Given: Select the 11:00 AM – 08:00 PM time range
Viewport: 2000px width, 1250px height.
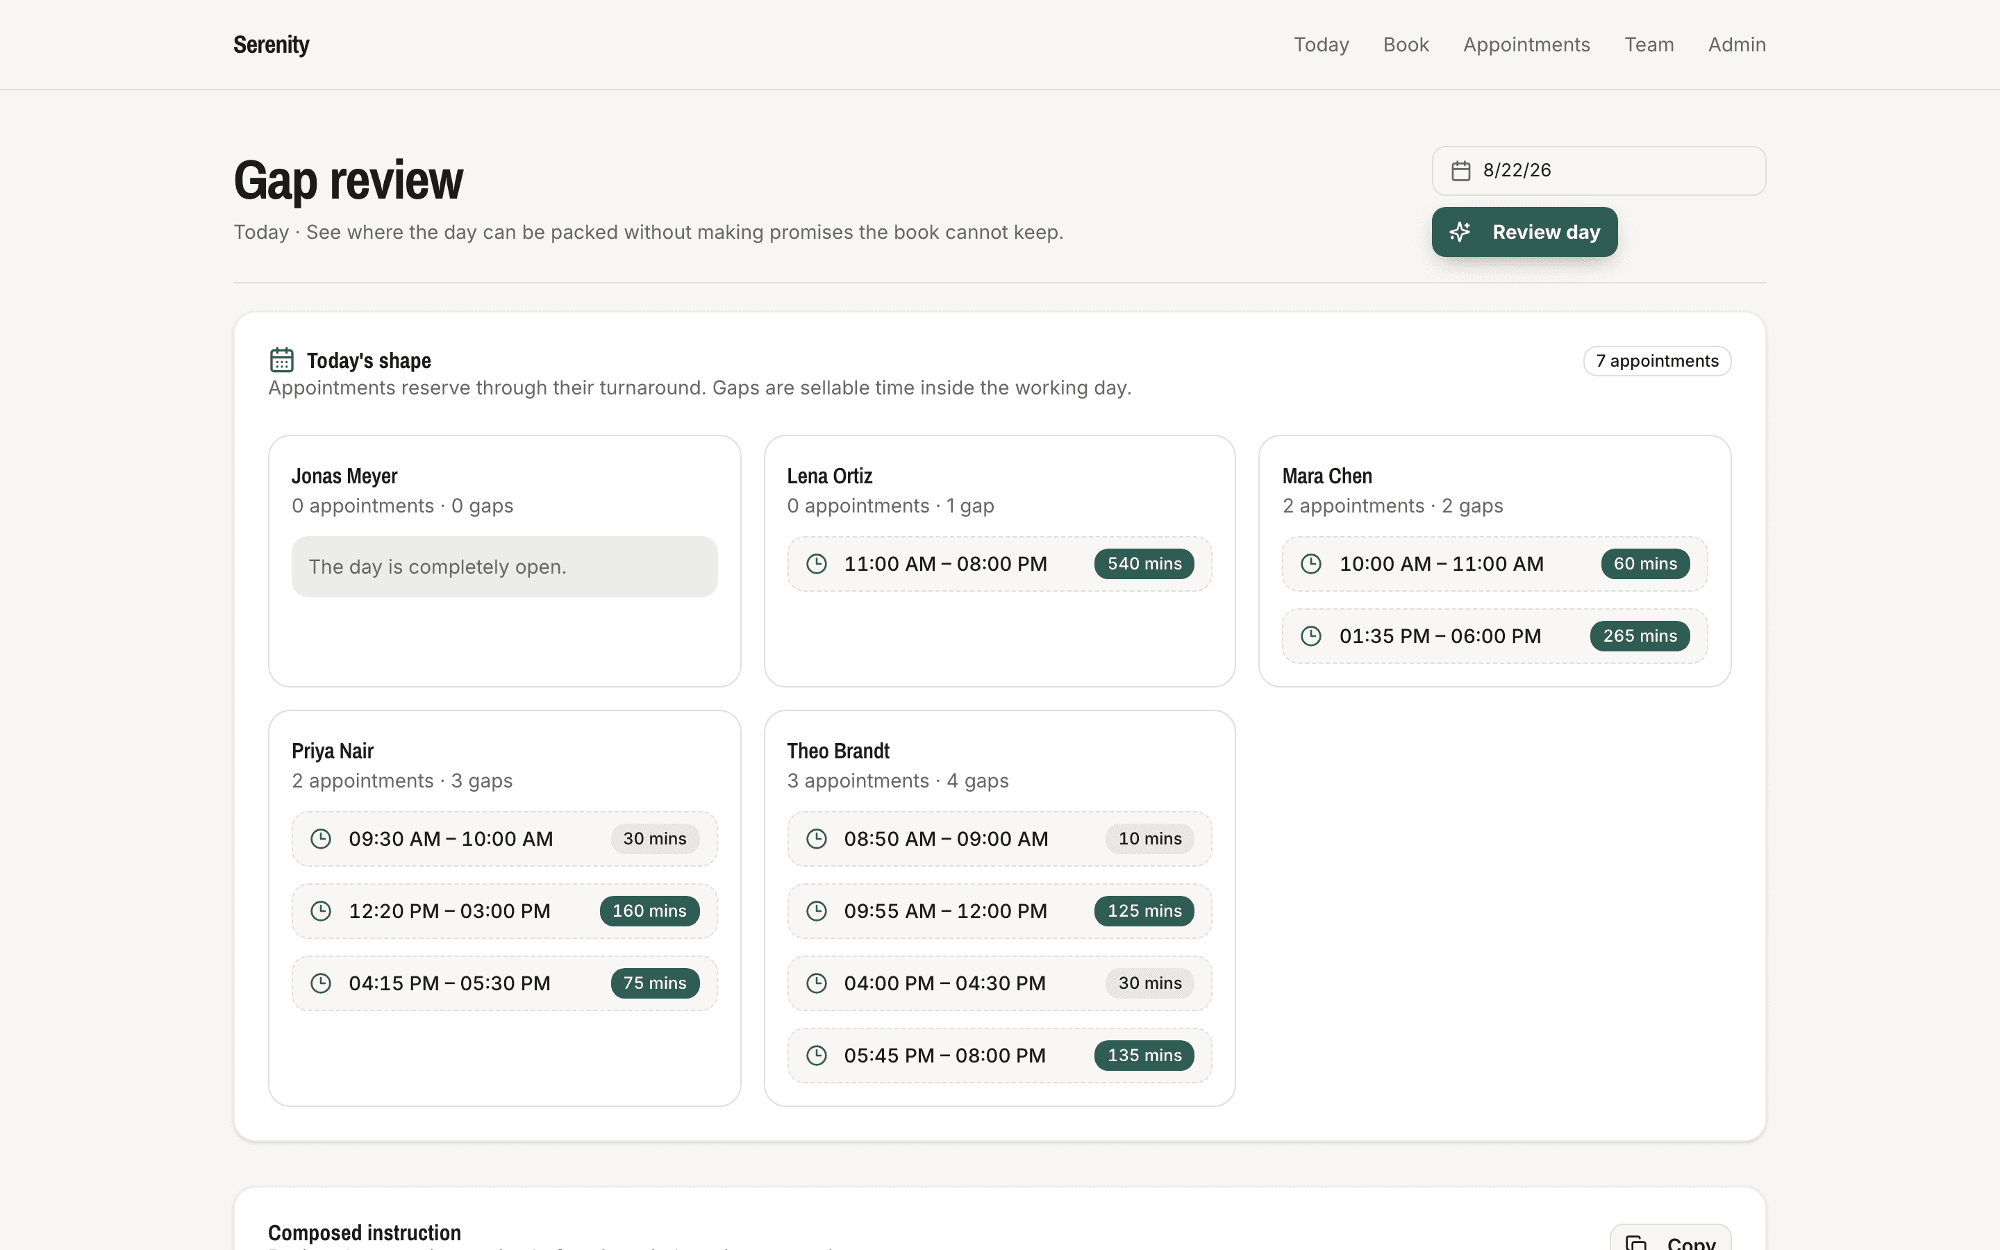Looking at the screenshot, I should [945, 564].
